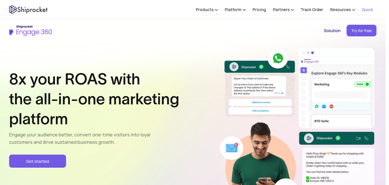Click the email envelope notification icon
Image resolution: width=389 pixels, height=185 pixels.
coord(232,148)
